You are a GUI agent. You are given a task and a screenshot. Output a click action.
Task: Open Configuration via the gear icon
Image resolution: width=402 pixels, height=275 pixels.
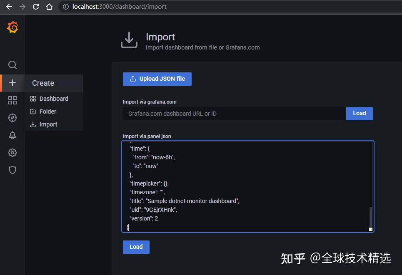[12, 153]
